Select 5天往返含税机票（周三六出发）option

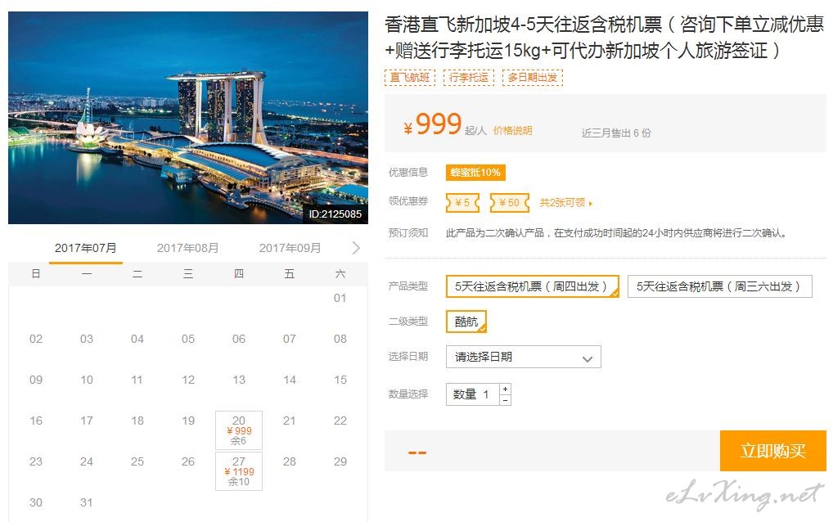[719, 286]
